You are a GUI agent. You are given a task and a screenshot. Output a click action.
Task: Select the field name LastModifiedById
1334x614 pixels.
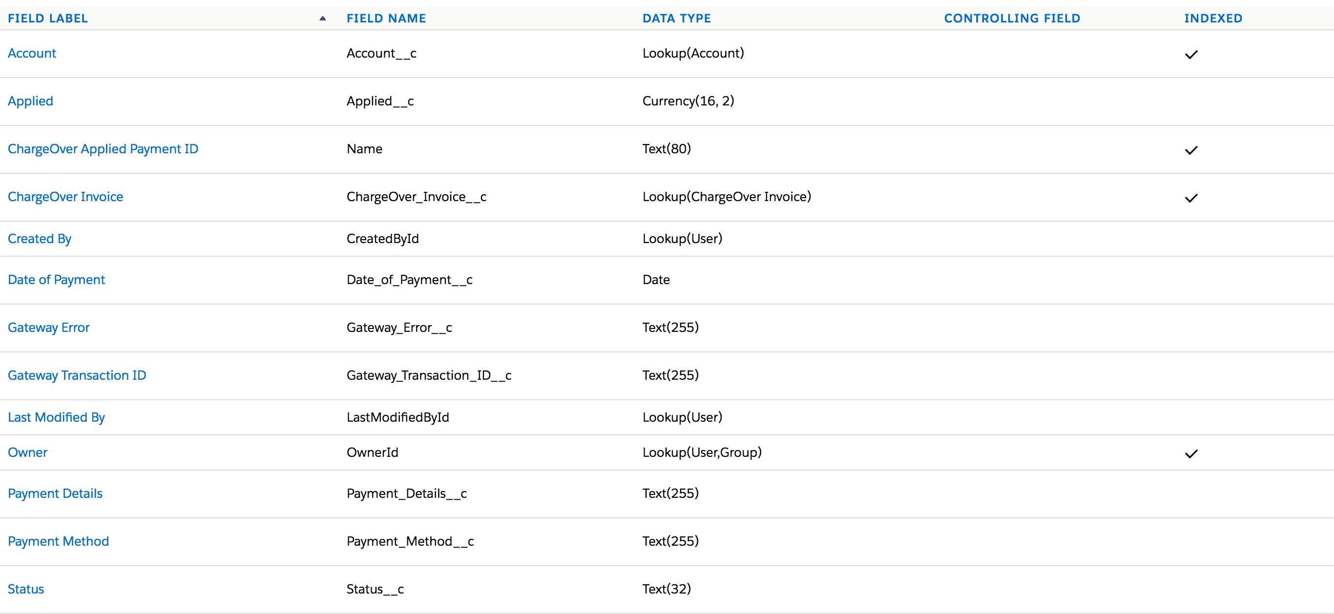click(x=398, y=417)
